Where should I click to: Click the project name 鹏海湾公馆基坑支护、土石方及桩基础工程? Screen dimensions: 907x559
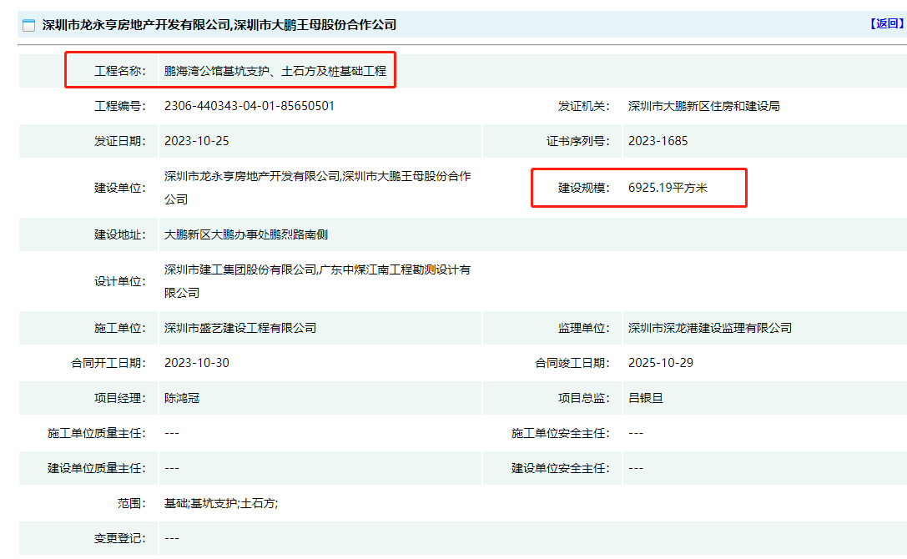[275, 72]
